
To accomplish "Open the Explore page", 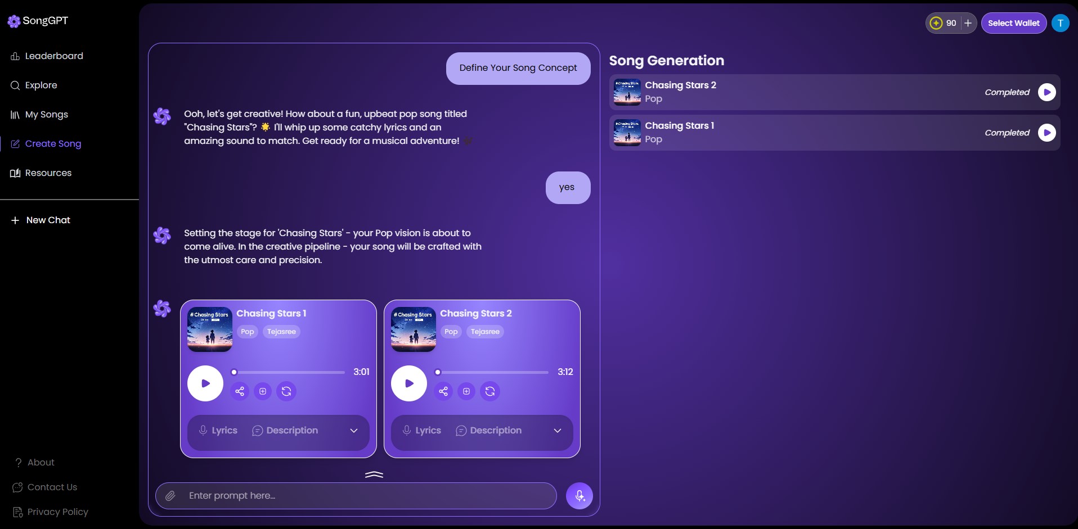I will [34, 85].
